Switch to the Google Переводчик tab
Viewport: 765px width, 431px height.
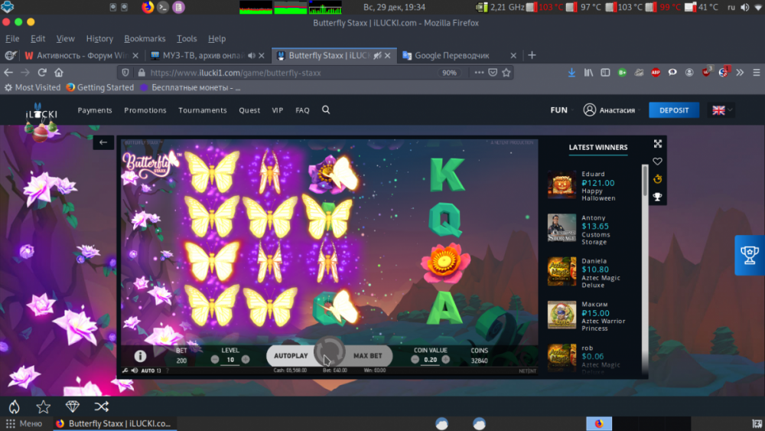tap(451, 55)
